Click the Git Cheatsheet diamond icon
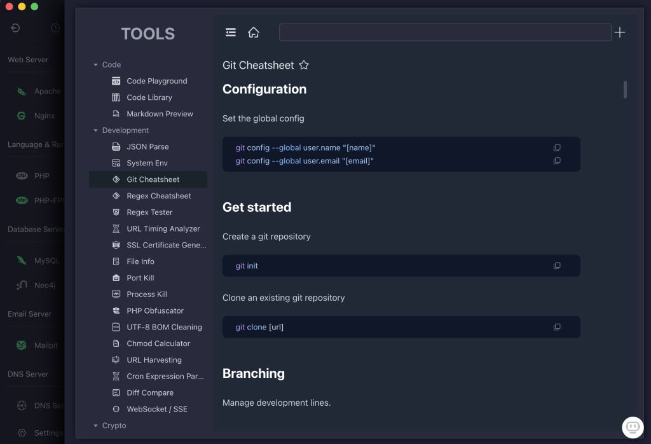This screenshot has width=651, height=444. pos(116,179)
